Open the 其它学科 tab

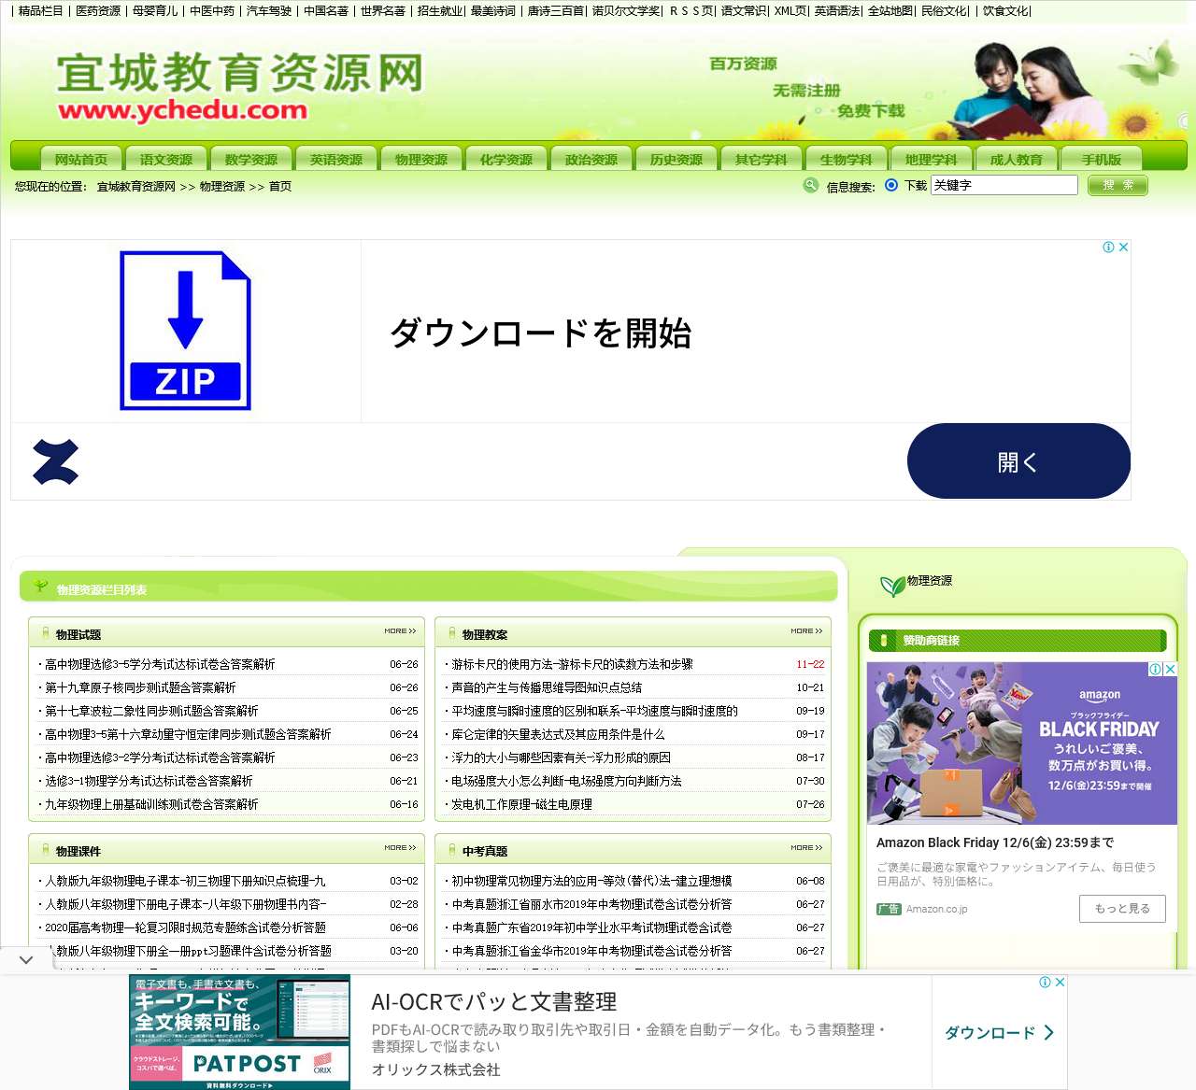pyautogui.click(x=762, y=160)
